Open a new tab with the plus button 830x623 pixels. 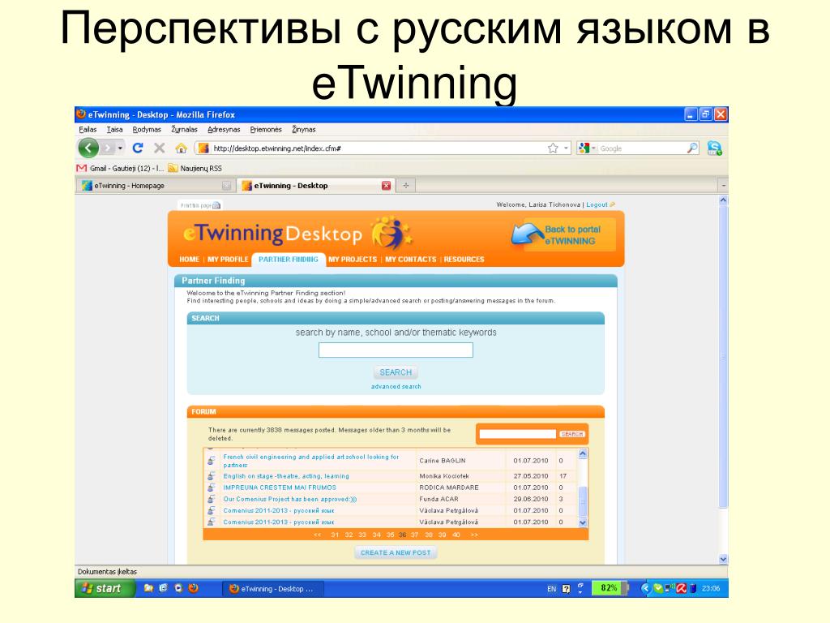pyautogui.click(x=406, y=186)
